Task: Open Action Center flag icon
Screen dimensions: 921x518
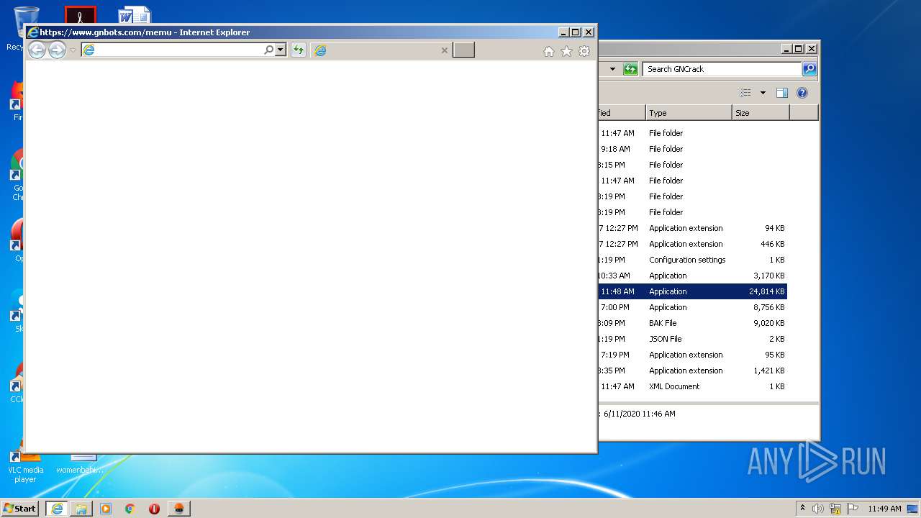Action: [853, 508]
